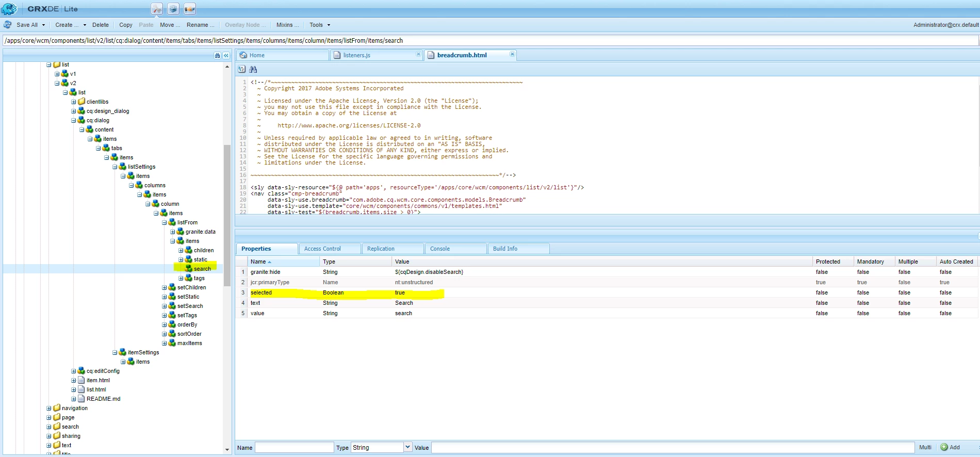Open the CRXDE Lite development tools switcher icon
The height and width of the screenshot is (457, 980).
point(157,9)
